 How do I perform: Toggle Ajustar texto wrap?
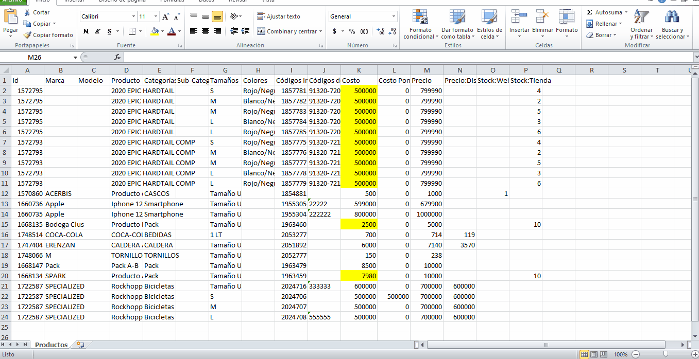coord(279,16)
